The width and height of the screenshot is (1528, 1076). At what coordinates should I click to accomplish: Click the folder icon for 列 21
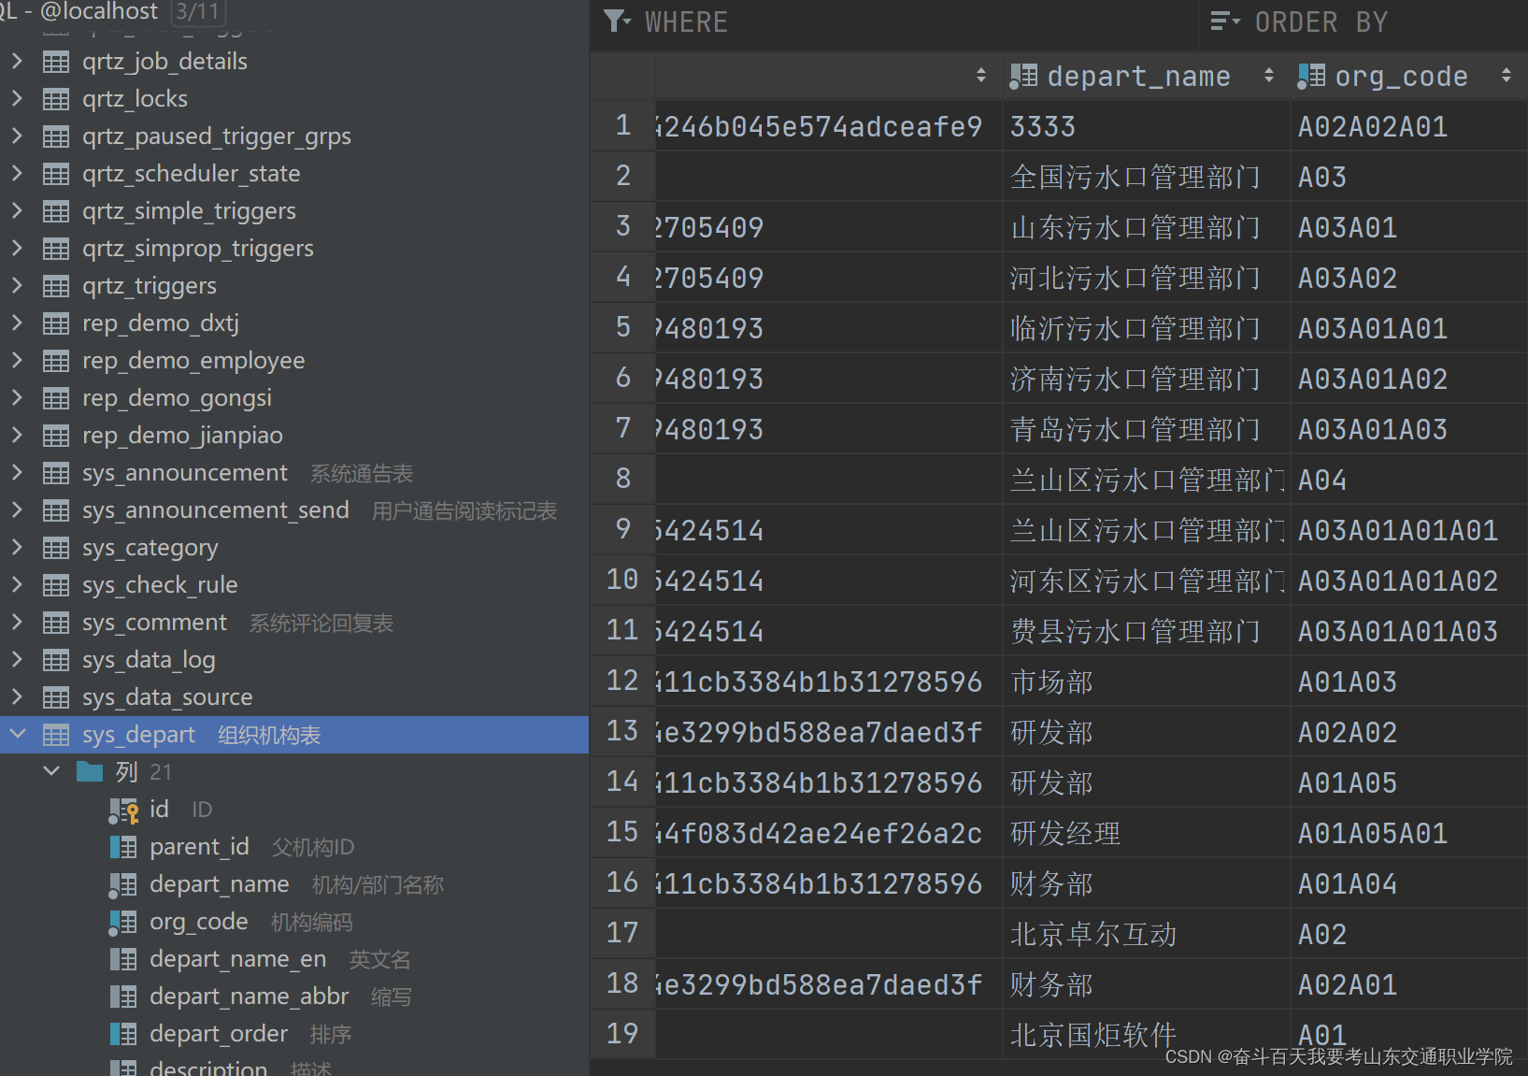click(90, 772)
